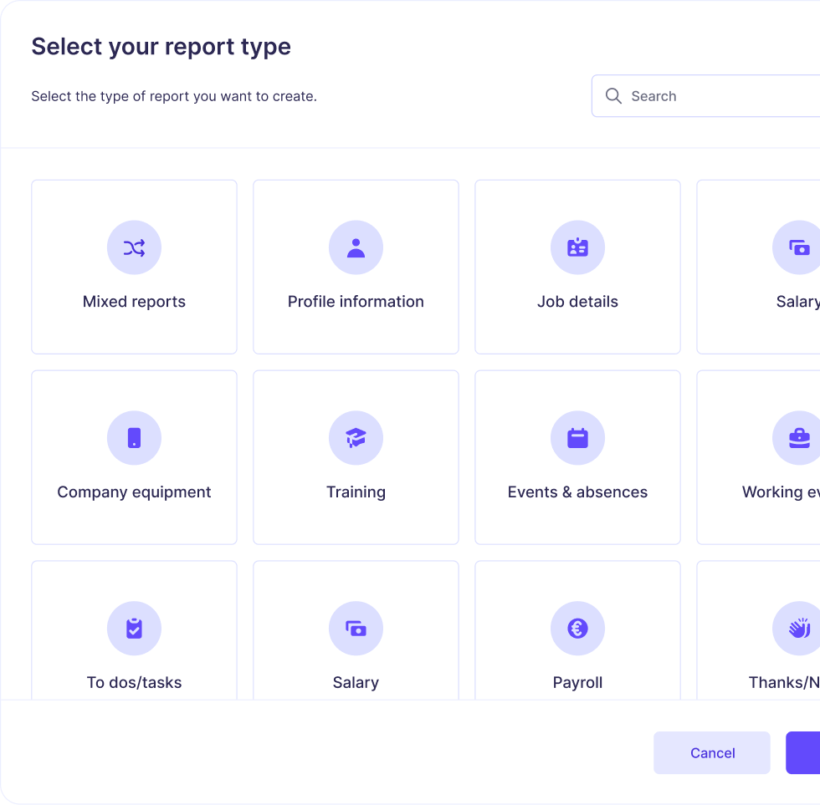Click the euro icon on Payroll
820x805 pixels.
click(x=577, y=629)
